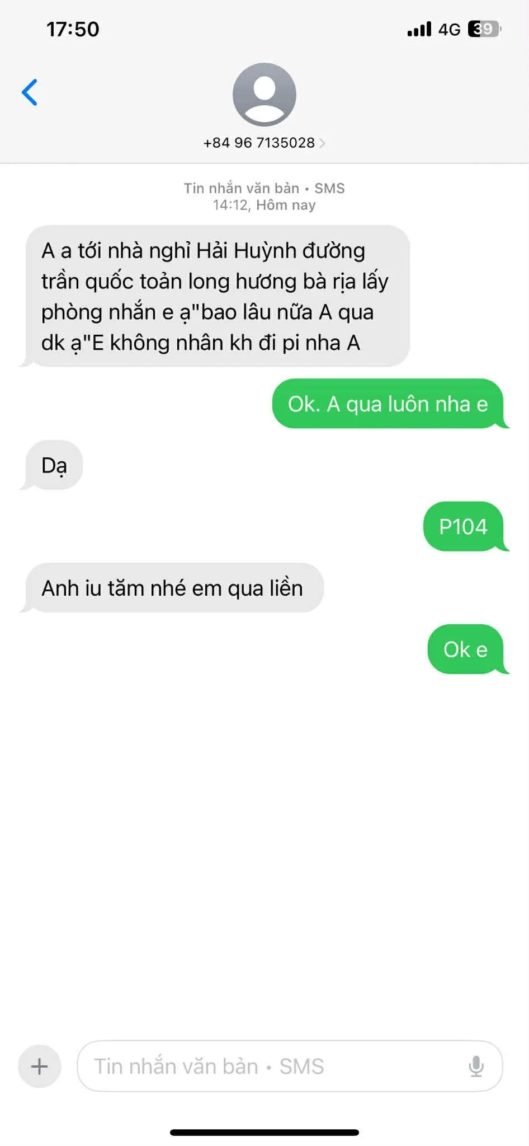The height and width of the screenshot is (1146, 529).
Task: Focus the Tin nhắn văn bản input field
Action: click(290, 1066)
